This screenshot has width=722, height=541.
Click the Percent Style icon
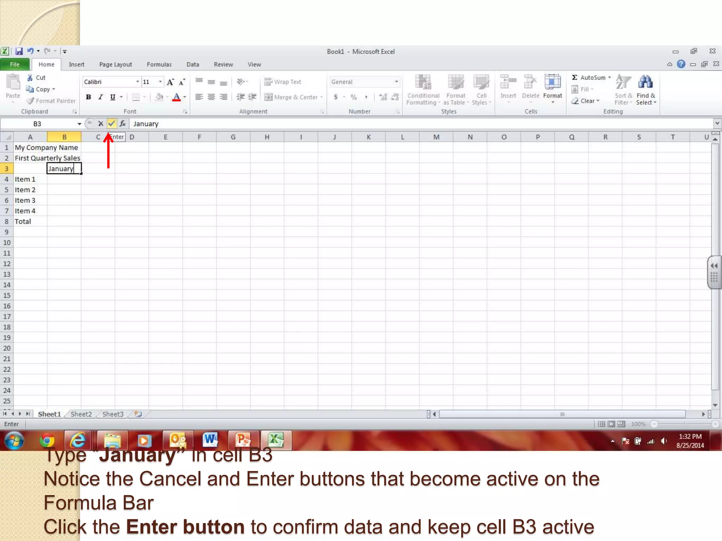pos(354,97)
